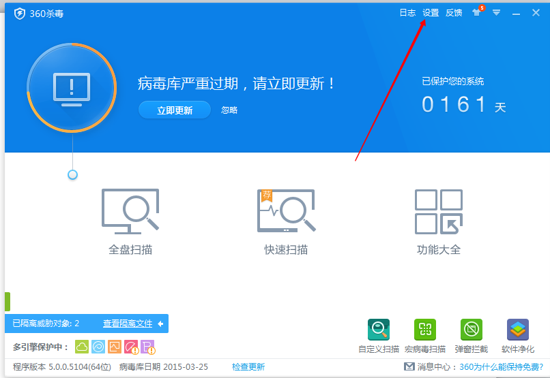Screen dimensions: 550x378
Task: Click the update now button (立即更新)
Action: click(x=175, y=110)
